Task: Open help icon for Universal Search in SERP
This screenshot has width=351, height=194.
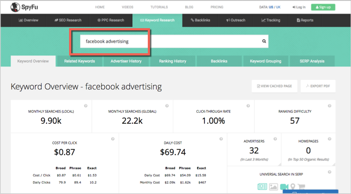Action: coord(329,172)
